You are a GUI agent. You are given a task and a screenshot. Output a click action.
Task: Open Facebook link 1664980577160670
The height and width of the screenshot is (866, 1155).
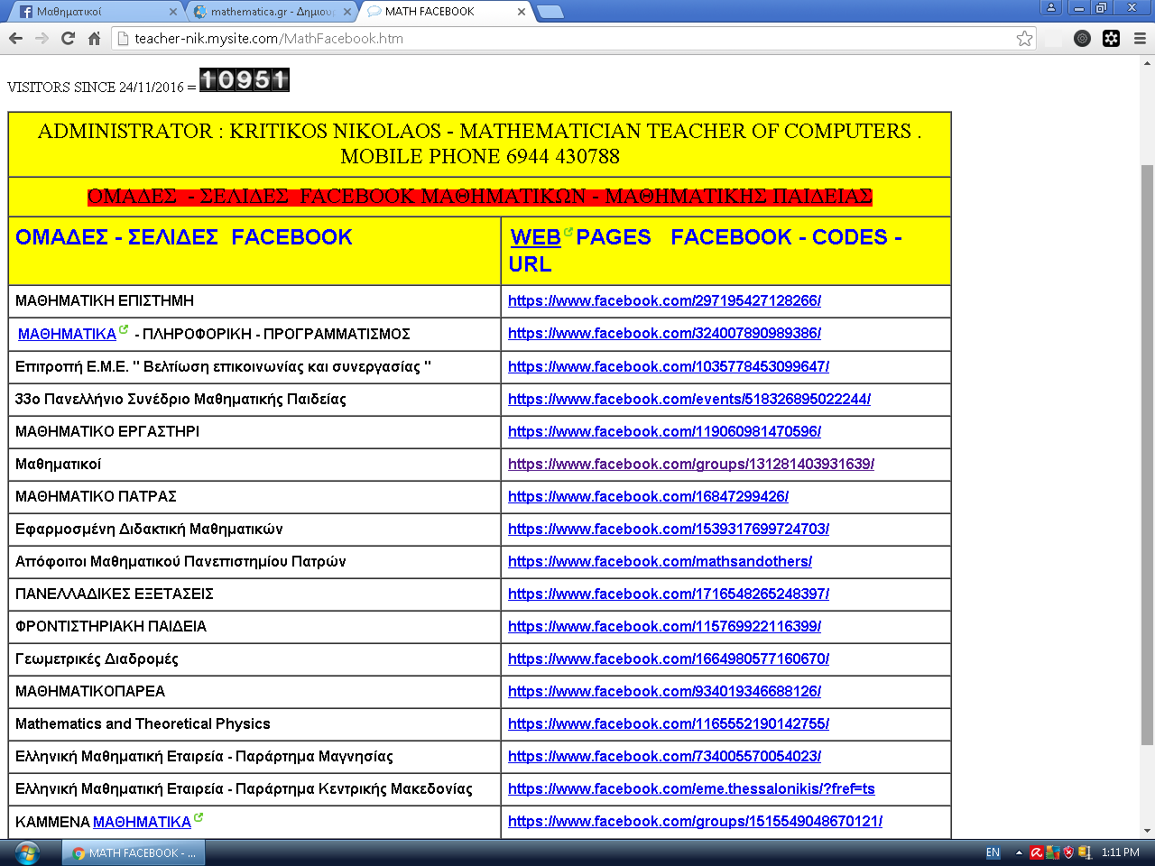(669, 659)
